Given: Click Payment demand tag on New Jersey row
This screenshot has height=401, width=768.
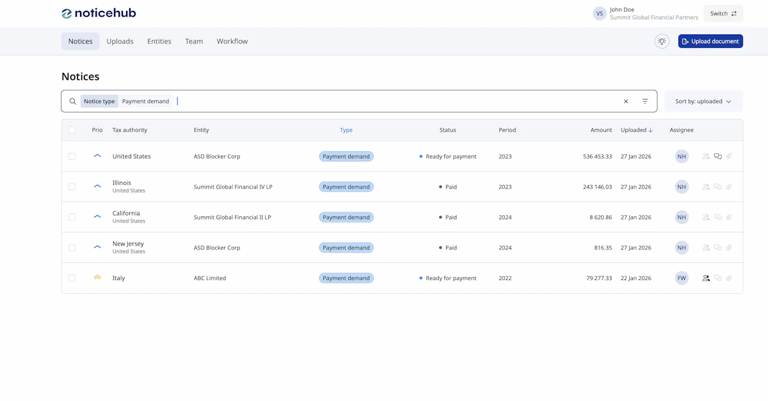Looking at the screenshot, I should pyautogui.click(x=346, y=248).
